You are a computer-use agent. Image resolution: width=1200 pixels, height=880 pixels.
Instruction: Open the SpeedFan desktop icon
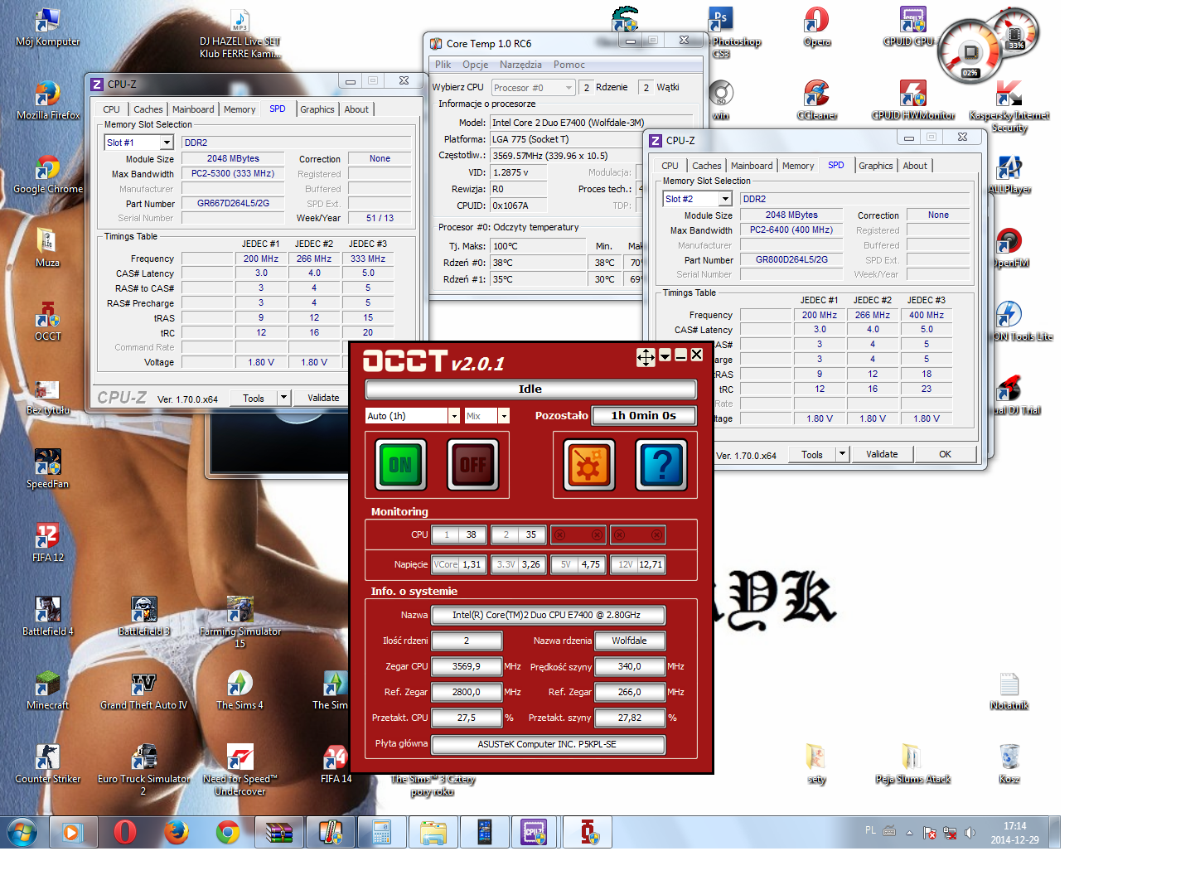47,469
